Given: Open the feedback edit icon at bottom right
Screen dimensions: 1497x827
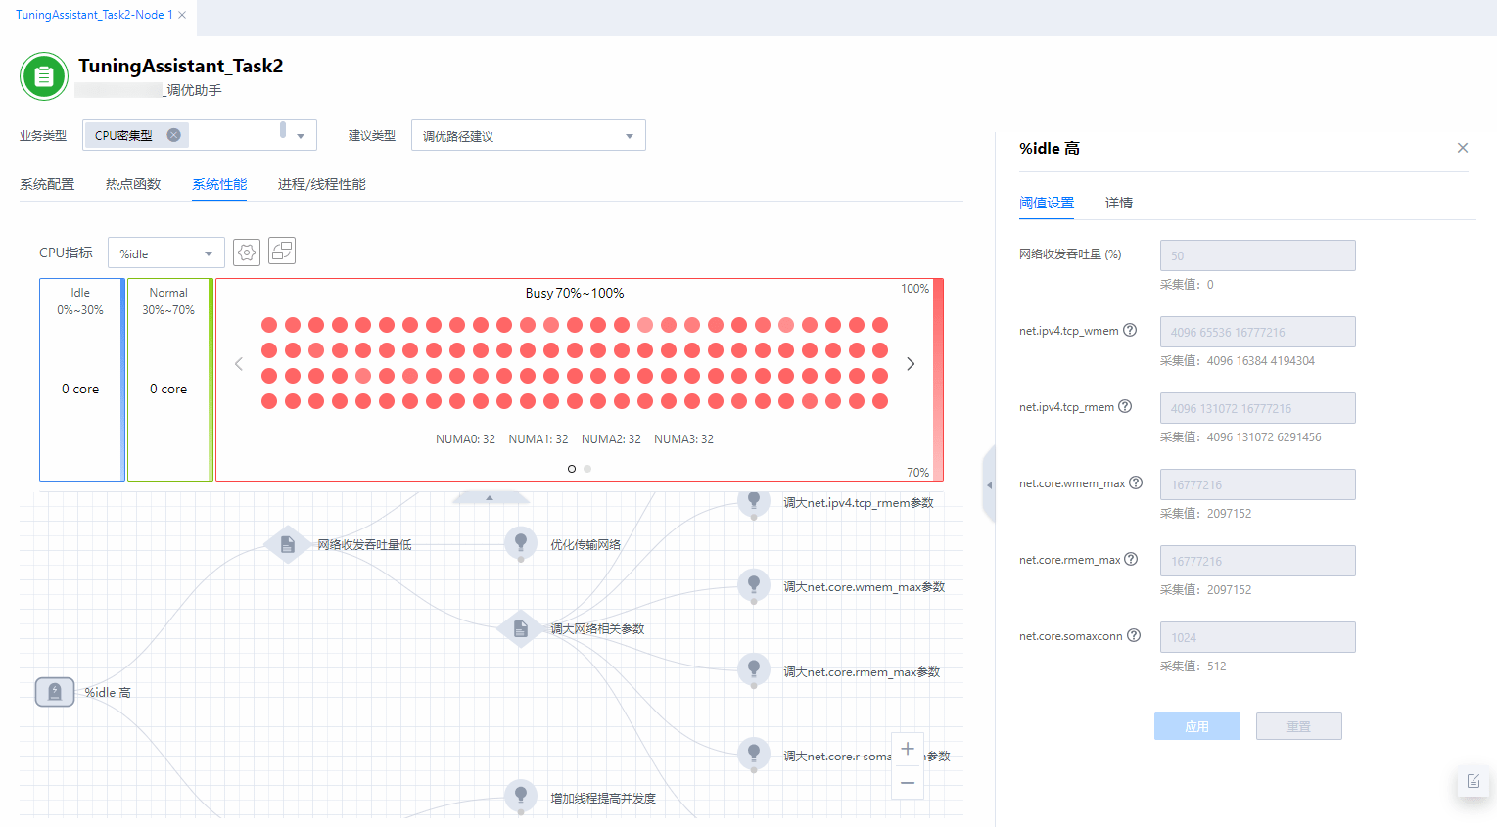Looking at the screenshot, I should 1474,781.
